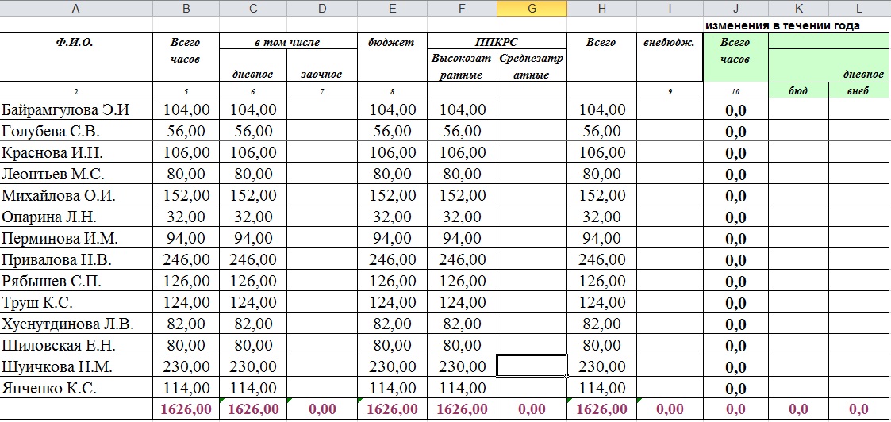Click the total 0,00 in column I
Screen dimensions: 891x422
click(670, 409)
